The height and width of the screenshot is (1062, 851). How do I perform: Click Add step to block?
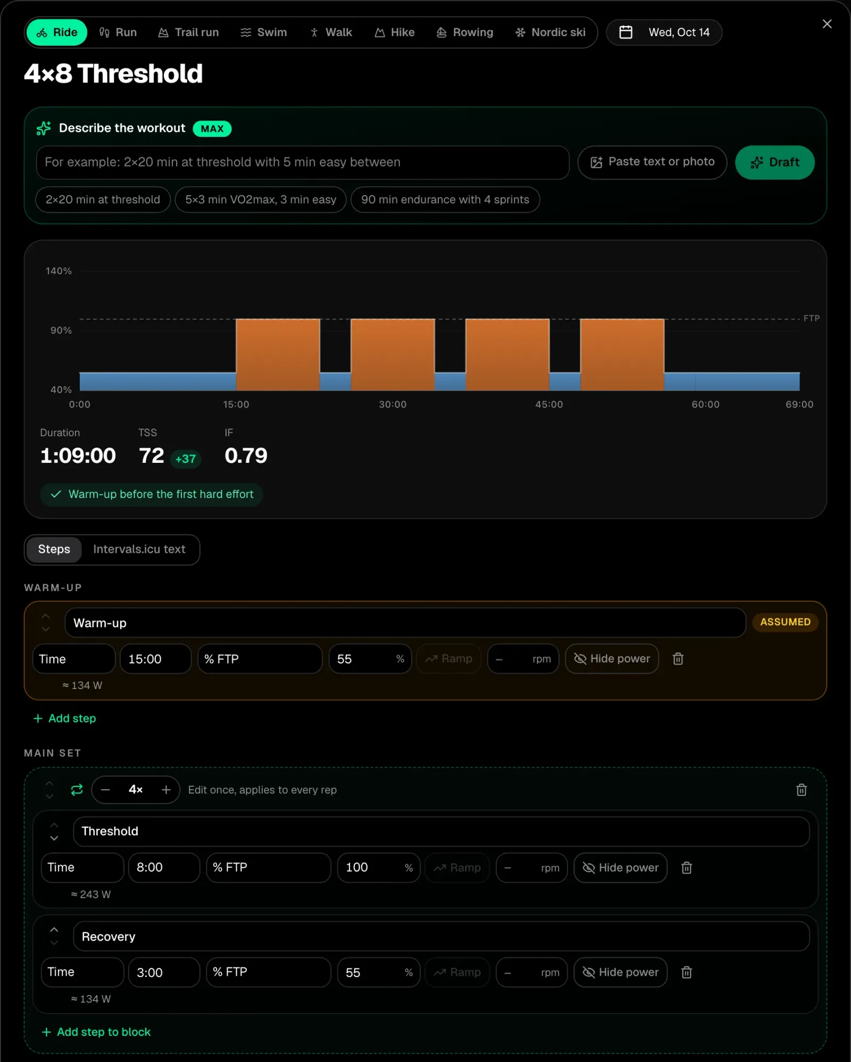tap(96, 1032)
